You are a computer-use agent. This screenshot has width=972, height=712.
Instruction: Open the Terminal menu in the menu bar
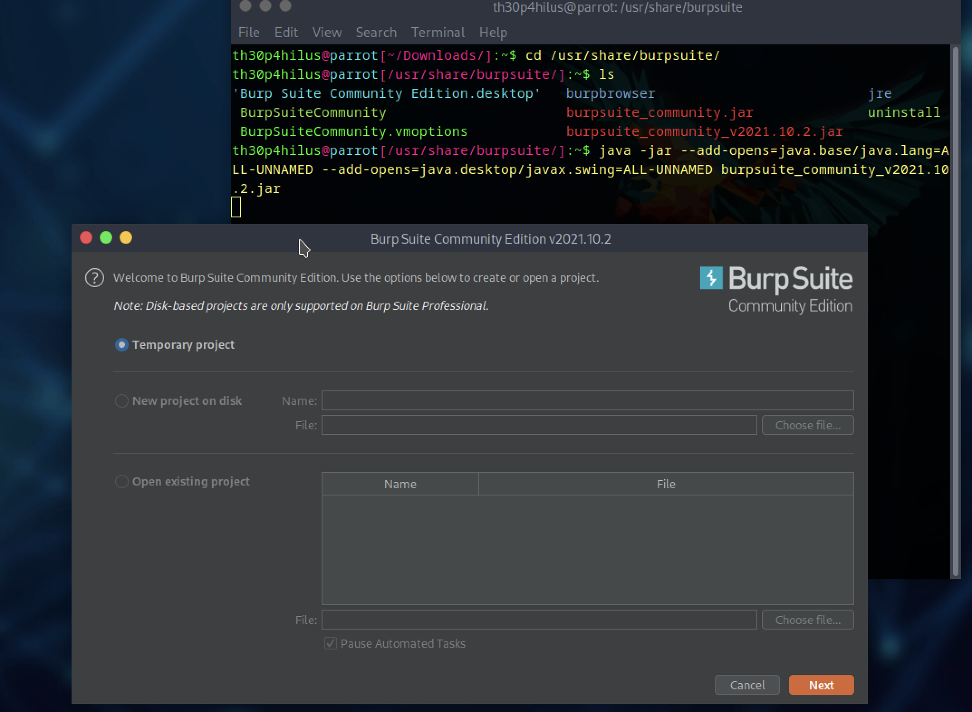[438, 33]
